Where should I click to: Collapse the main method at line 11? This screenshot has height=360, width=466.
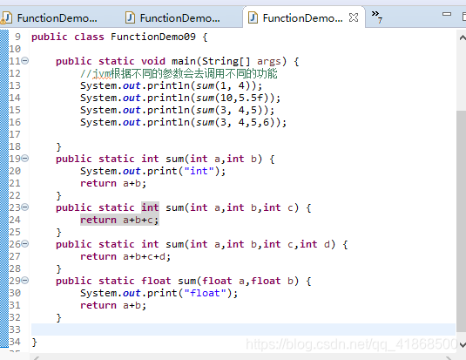(25, 61)
